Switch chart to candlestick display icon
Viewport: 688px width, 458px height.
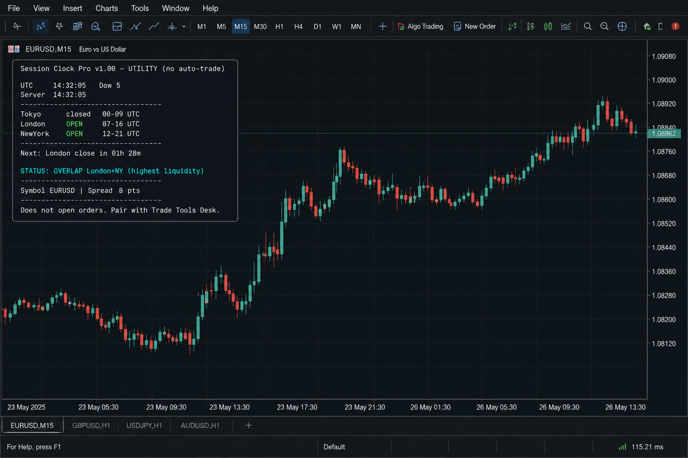coord(548,26)
